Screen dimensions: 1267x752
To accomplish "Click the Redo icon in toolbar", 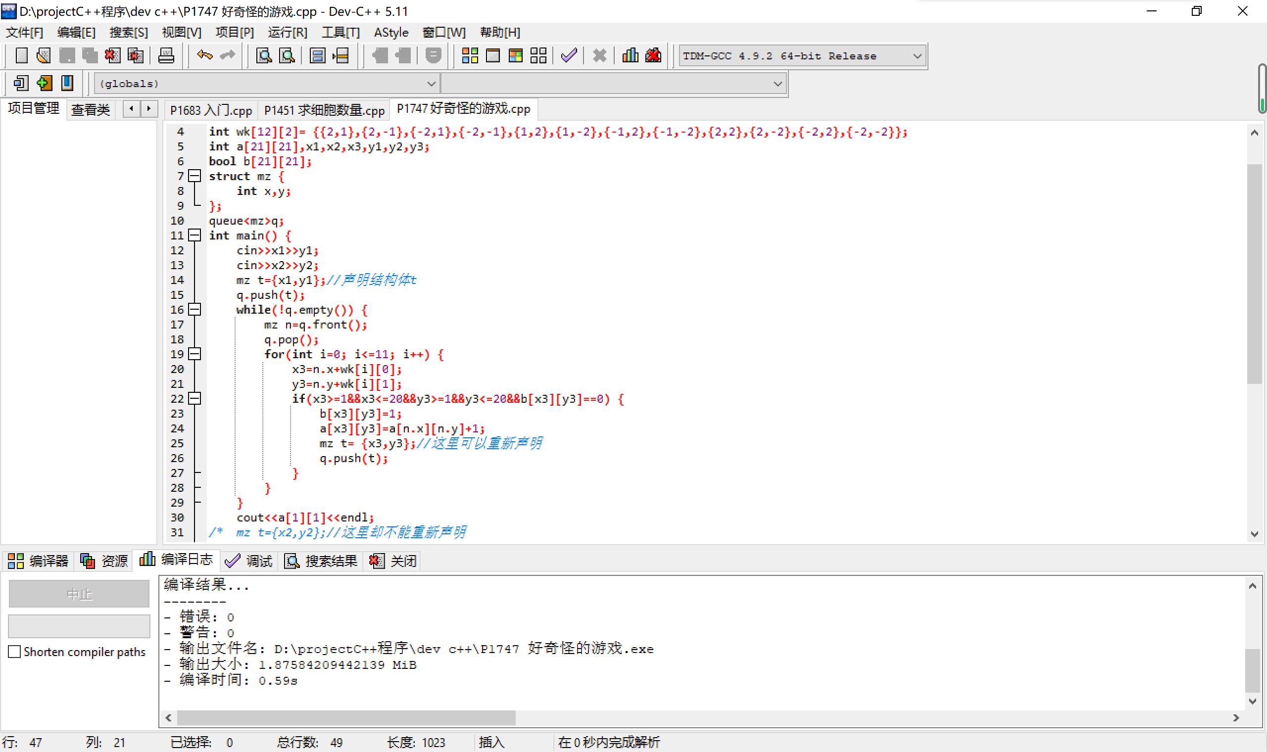I will coord(227,55).
